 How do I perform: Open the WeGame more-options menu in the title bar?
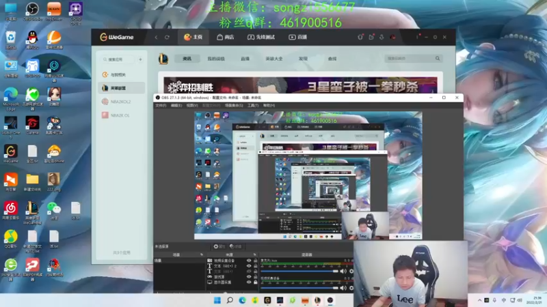coord(417,37)
